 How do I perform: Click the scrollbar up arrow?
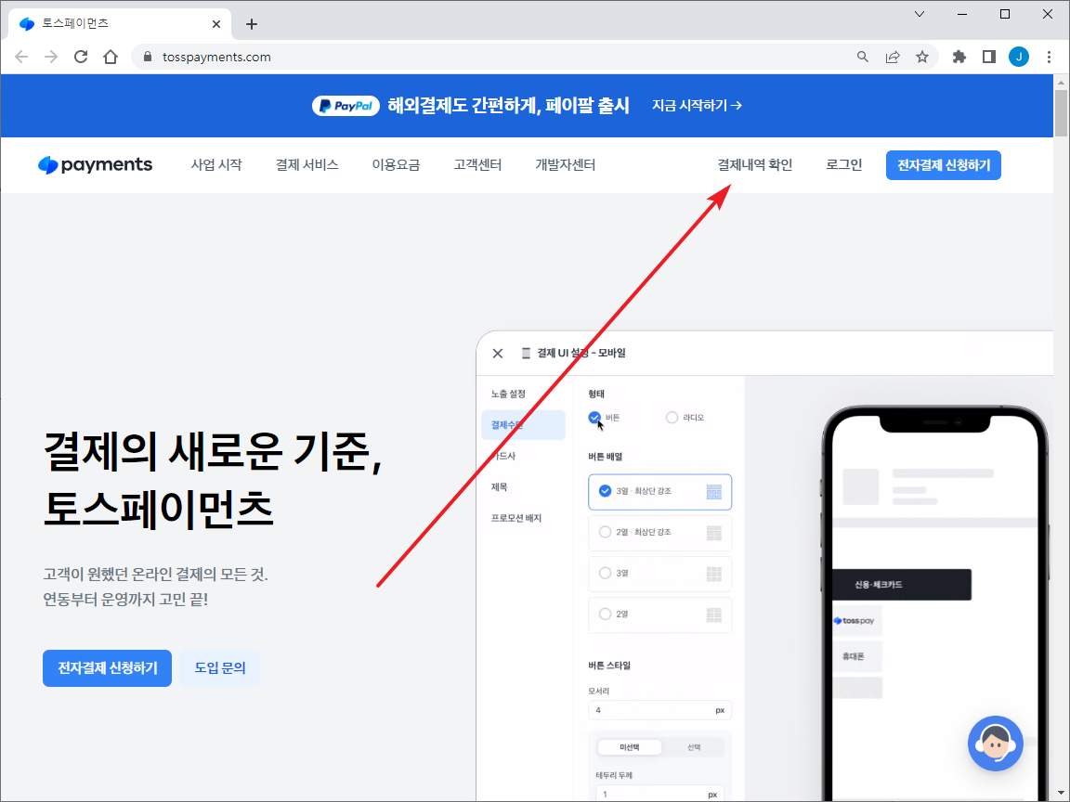click(1061, 83)
